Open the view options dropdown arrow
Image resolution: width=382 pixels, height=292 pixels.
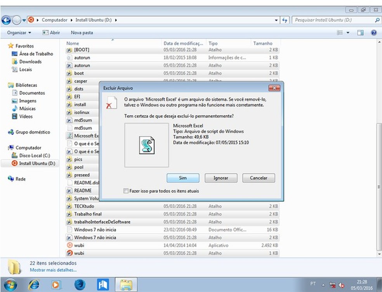pos(348,33)
